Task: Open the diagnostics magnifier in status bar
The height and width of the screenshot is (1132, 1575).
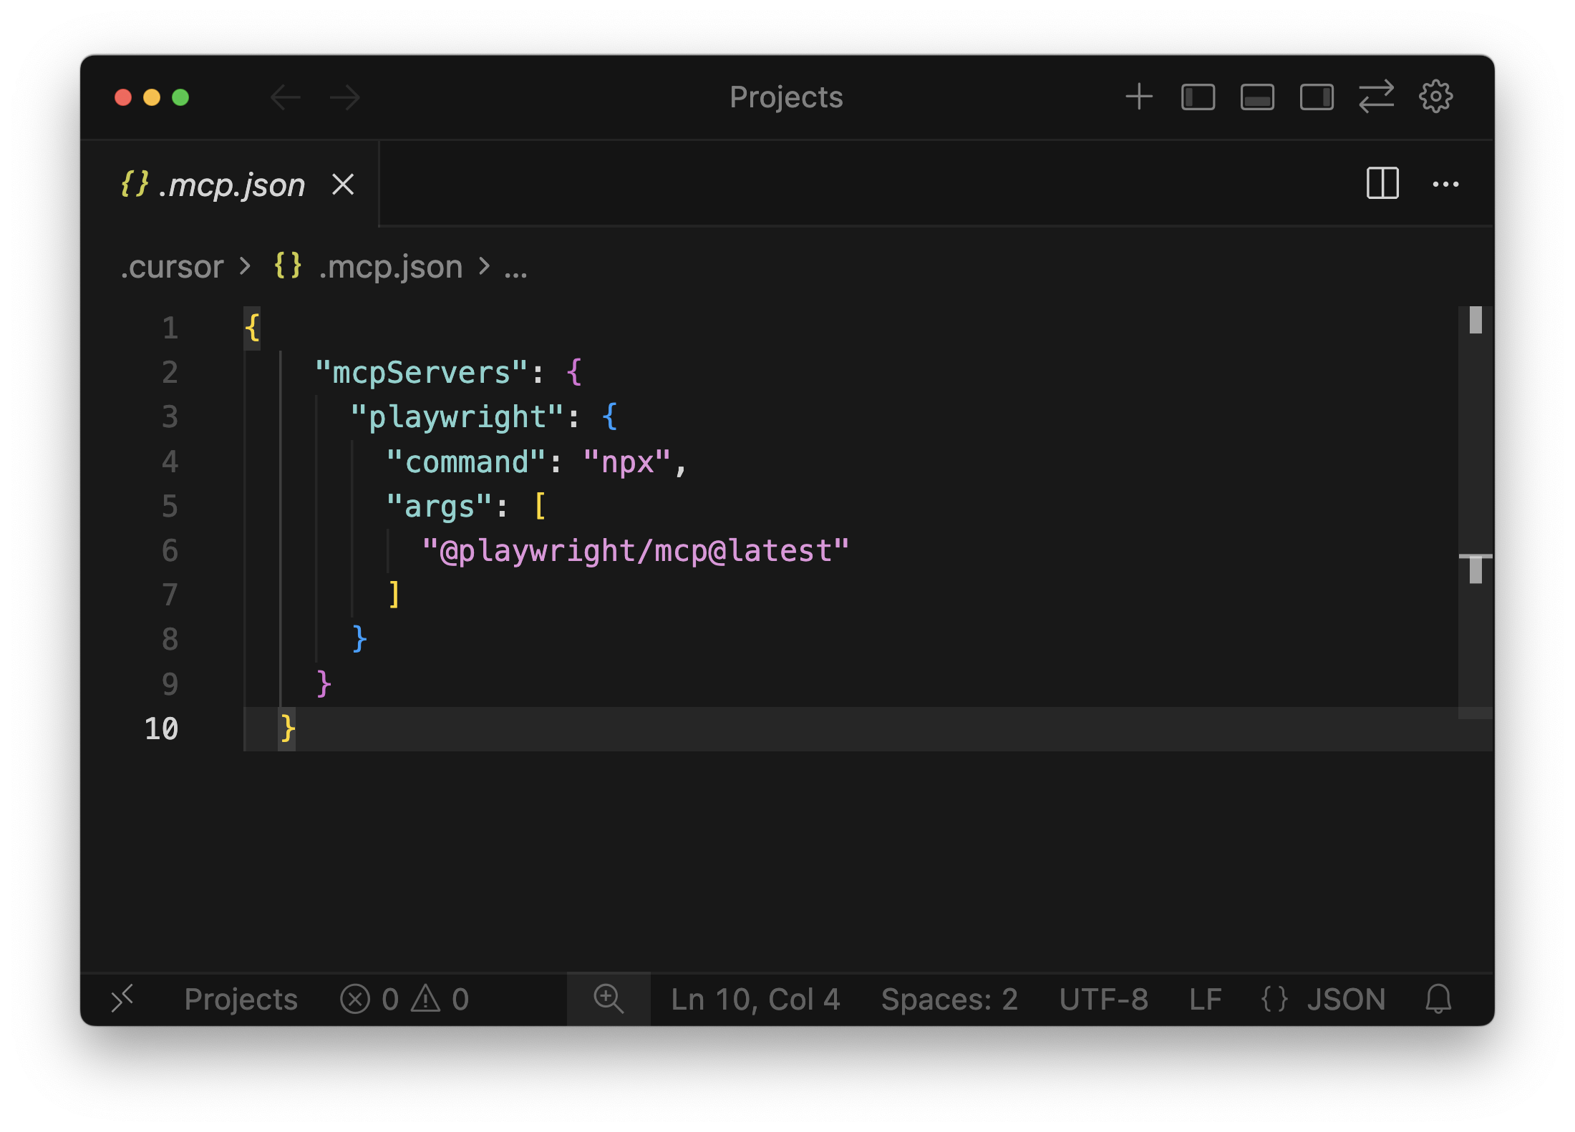Action: [x=609, y=999]
